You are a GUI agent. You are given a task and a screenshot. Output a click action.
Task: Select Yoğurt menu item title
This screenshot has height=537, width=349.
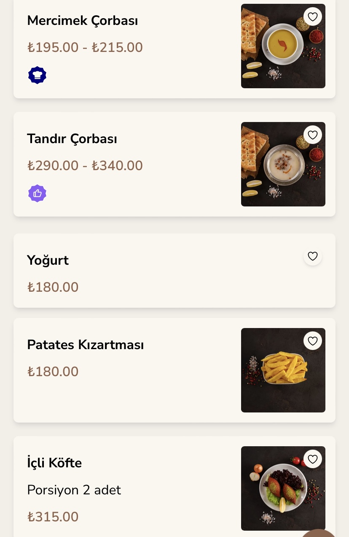pyautogui.click(x=48, y=260)
